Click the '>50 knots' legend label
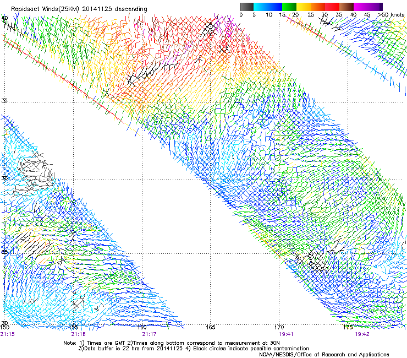Image resolution: width=407 pixels, height=358 pixels. coord(391,15)
